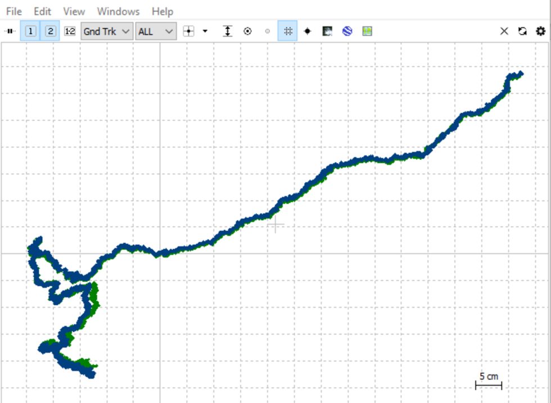
Task: Click the blue globe map view icon
Action: coord(347,31)
